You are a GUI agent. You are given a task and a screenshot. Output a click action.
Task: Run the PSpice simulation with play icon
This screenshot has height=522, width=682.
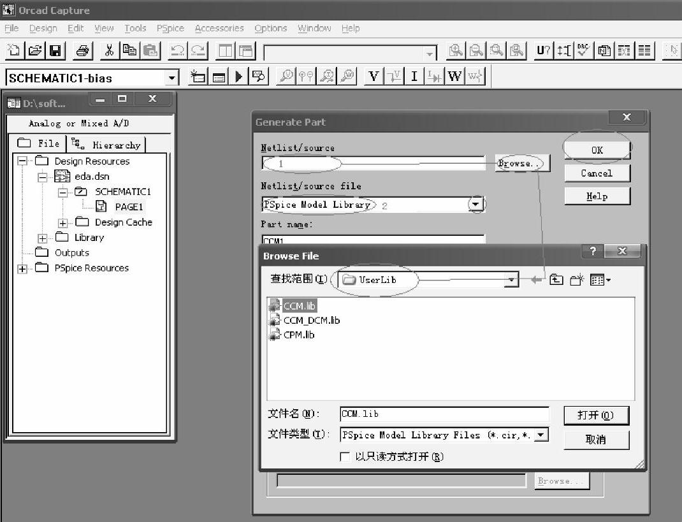[x=238, y=76]
